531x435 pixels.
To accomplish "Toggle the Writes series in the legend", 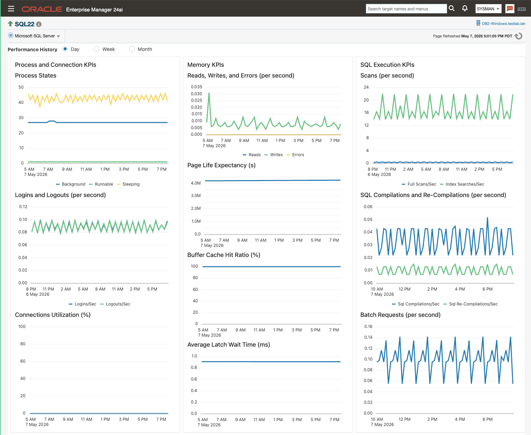I will click(x=273, y=155).
